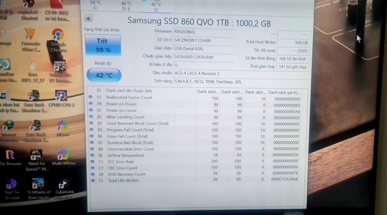The height and width of the screenshot is (215, 387).
Task: Click blue status dot for Reallocated Sector Count
Action: (91, 97)
